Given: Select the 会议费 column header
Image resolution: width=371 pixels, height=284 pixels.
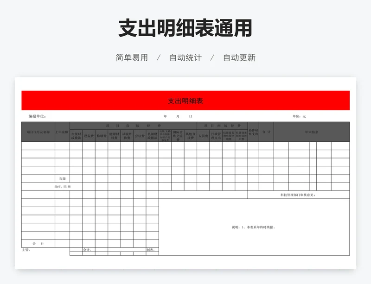Looking at the screenshot, I should click(x=140, y=136).
